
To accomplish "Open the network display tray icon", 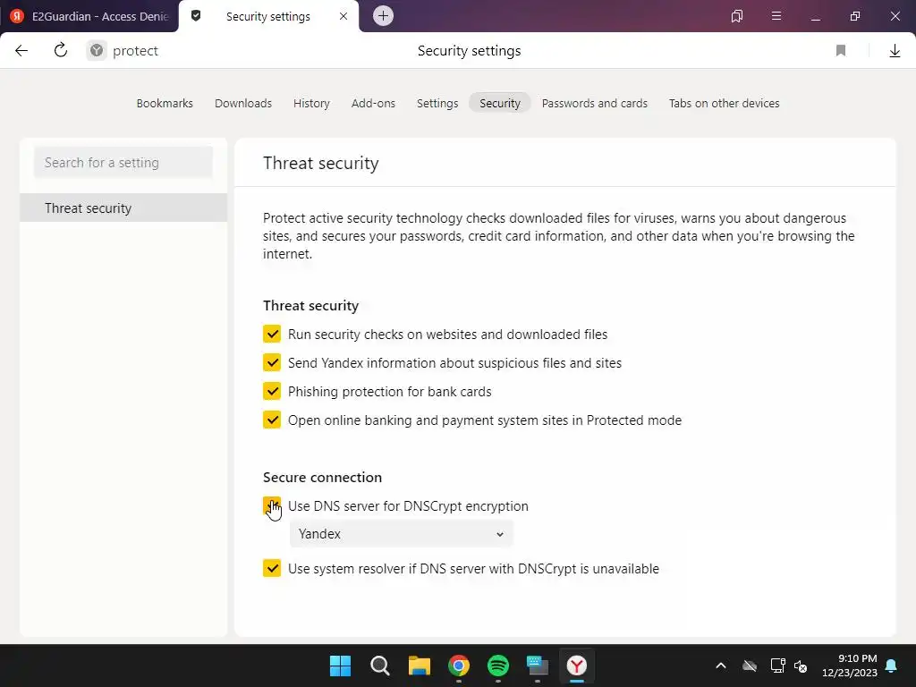I will pyautogui.click(x=777, y=666).
